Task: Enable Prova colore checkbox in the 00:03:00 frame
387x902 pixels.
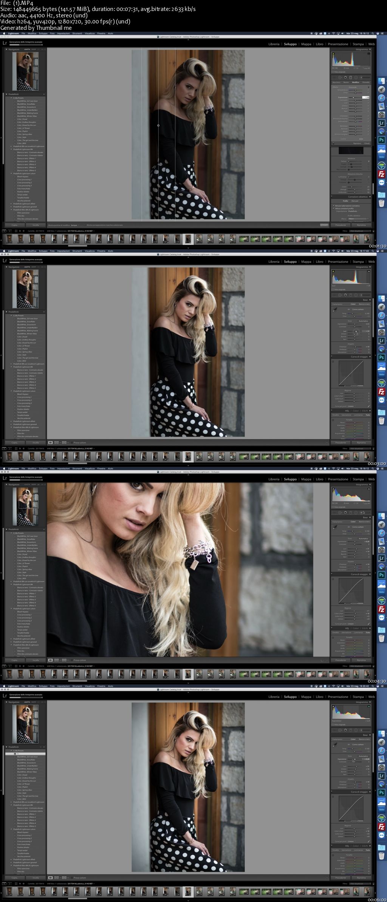Action: (x=71, y=442)
